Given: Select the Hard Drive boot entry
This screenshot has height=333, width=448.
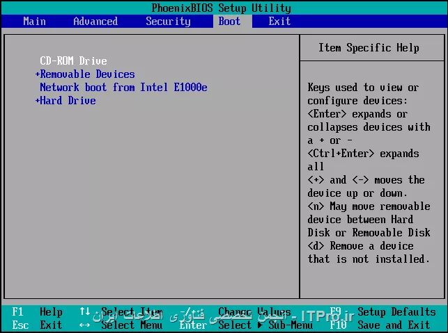Looking at the screenshot, I should point(68,100).
